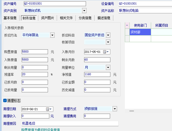Expand the 折旧方法 dropdown
This screenshot has height=131, width=172.
click(x=52, y=35)
